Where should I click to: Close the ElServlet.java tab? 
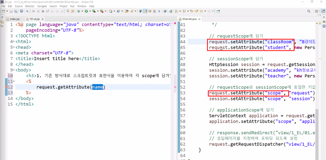199,19
